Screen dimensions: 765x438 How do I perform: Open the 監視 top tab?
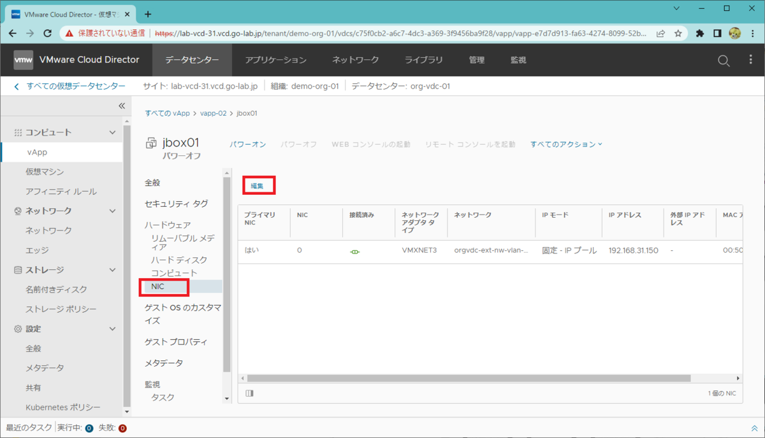coord(518,60)
